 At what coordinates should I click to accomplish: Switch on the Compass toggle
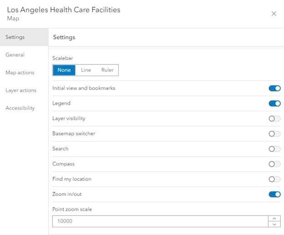pos(274,164)
